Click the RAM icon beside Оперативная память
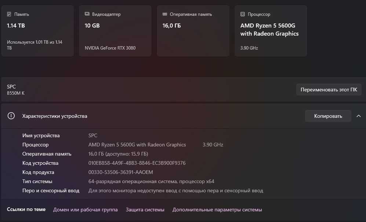Screen dimensions: 366x222 (x=165, y=14)
